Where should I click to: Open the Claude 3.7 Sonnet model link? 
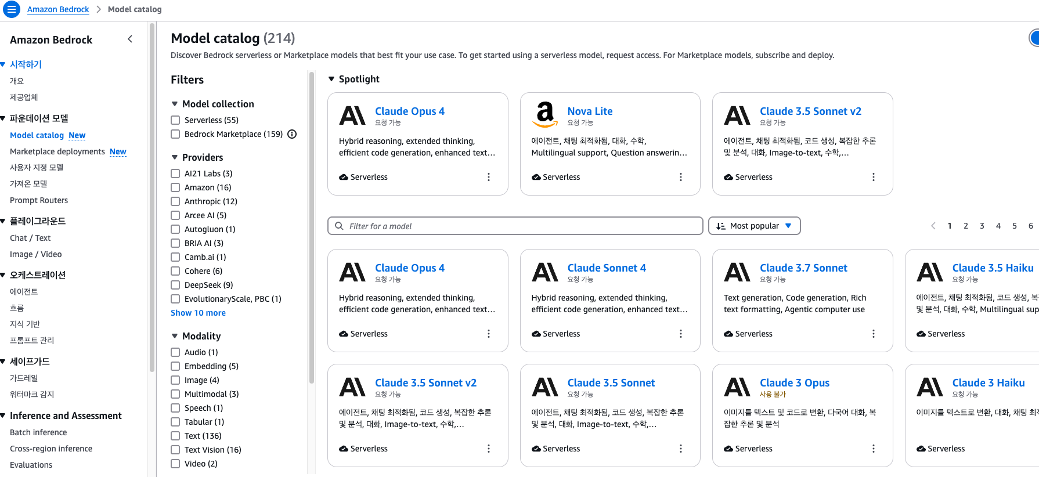803,268
